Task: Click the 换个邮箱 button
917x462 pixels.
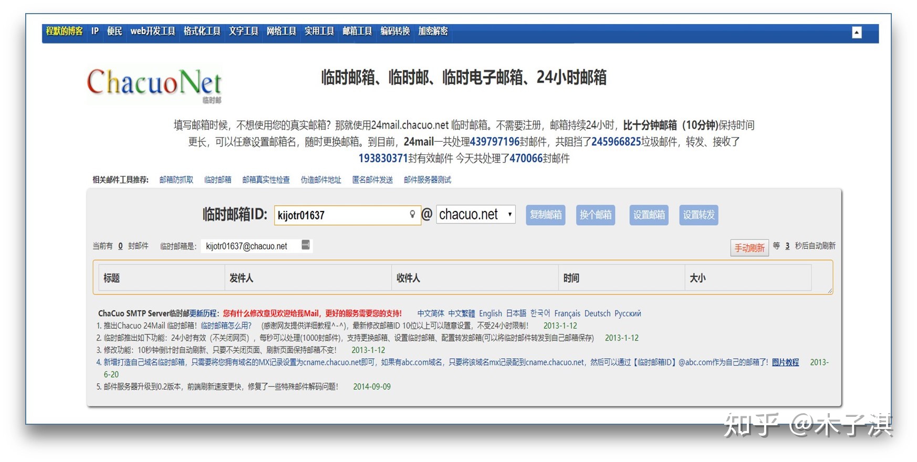Action: tap(596, 215)
